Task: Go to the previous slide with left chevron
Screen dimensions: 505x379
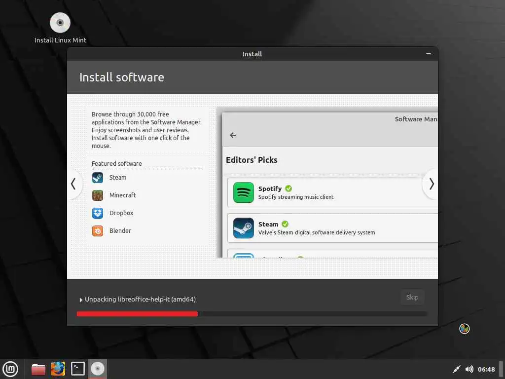Action: tap(73, 184)
